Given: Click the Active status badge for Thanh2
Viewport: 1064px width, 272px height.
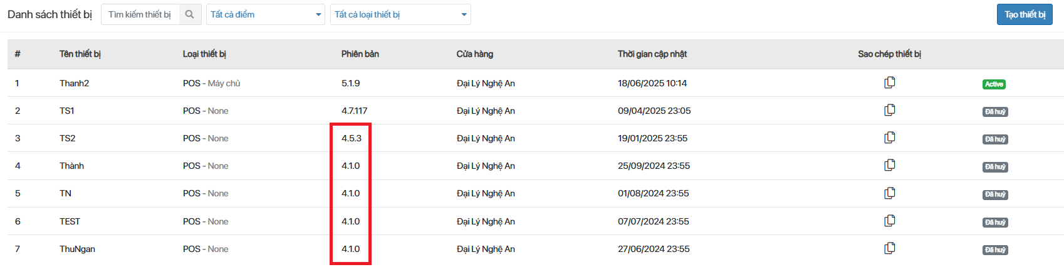Looking at the screenshot, I should pyautogui.click(x=994, y=84).
